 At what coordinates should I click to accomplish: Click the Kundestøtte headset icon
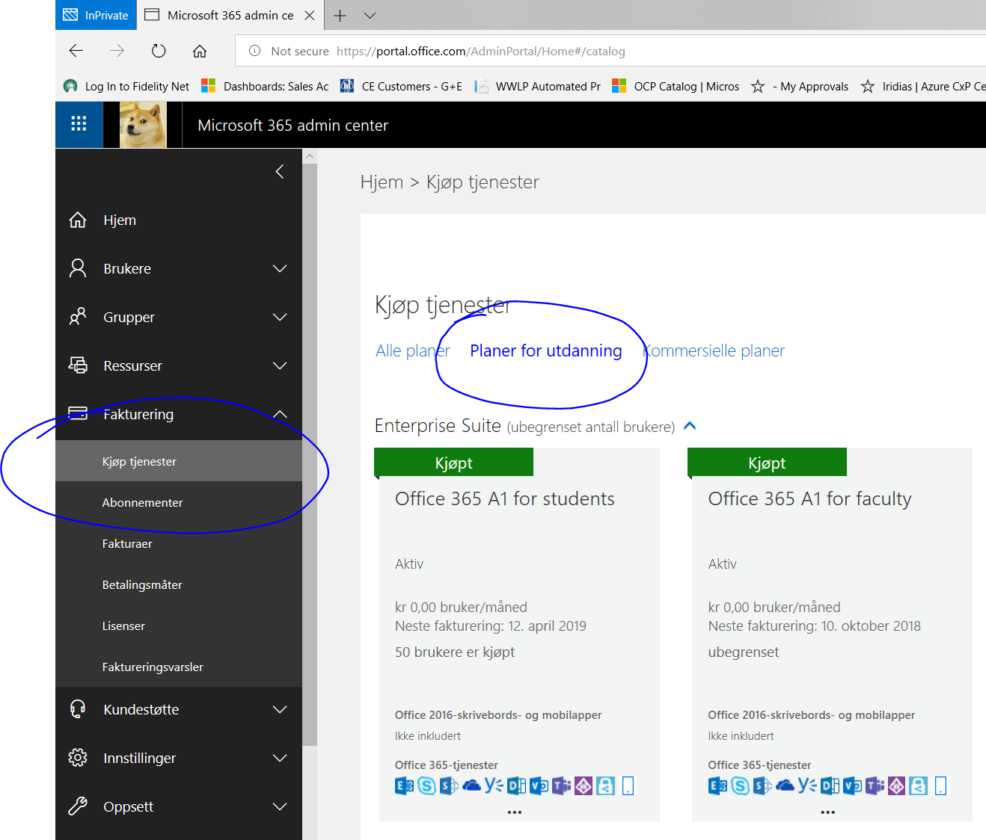point(78,709)
